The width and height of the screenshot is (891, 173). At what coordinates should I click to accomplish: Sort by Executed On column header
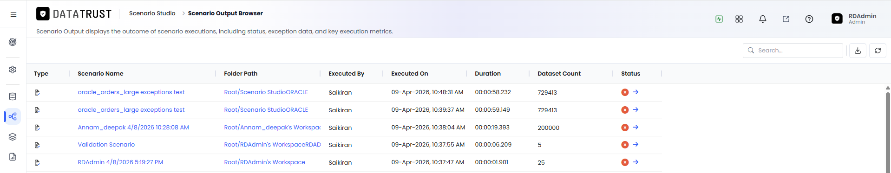(410, 74)
